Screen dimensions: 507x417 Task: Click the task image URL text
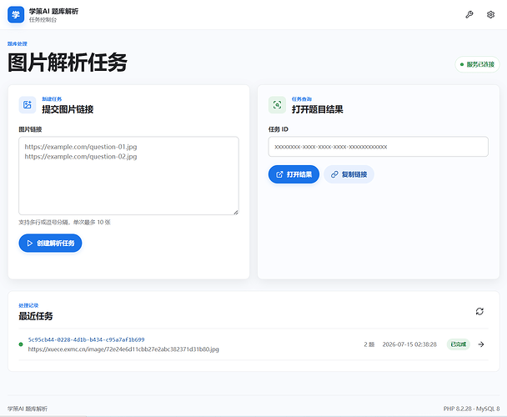[123, 349]
